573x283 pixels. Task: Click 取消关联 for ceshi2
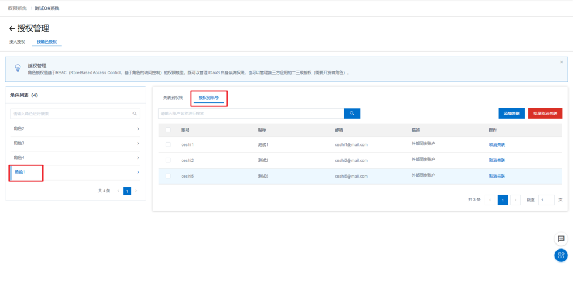pos(497,160)
